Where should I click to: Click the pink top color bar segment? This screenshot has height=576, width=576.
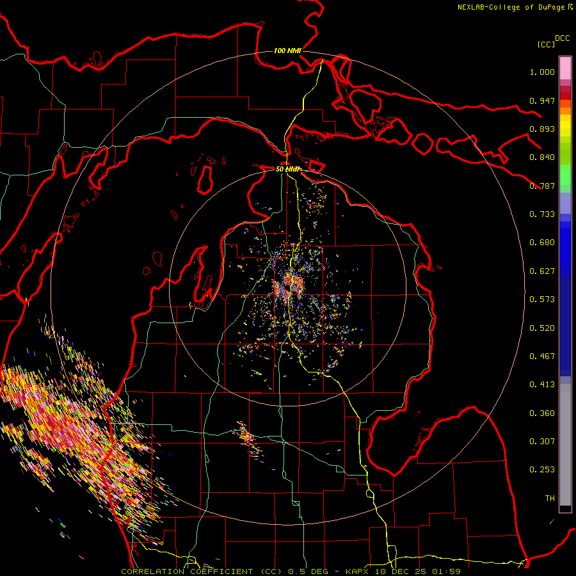coord(565,68)
